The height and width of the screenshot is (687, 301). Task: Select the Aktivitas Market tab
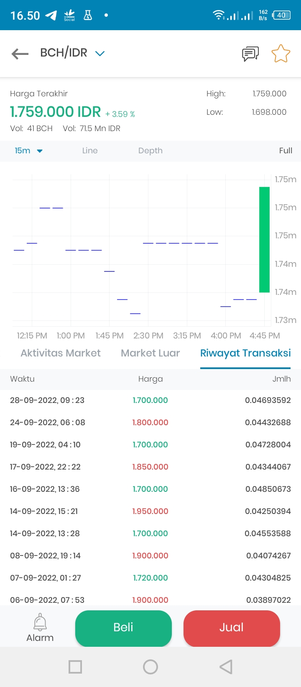[x=61, y=353]
